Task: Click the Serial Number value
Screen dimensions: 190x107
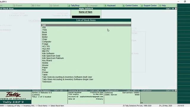Action: click(96, 92)
